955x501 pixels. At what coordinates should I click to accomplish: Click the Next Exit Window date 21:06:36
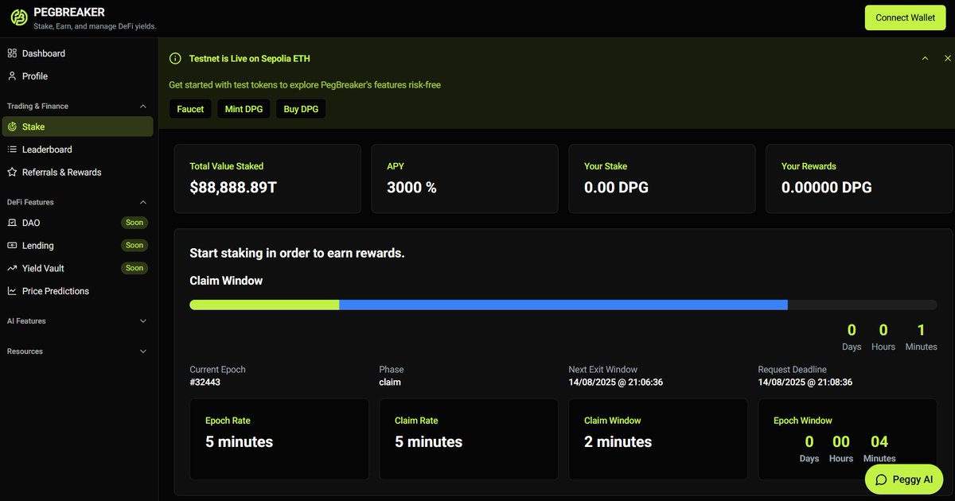tap(616, 383)
